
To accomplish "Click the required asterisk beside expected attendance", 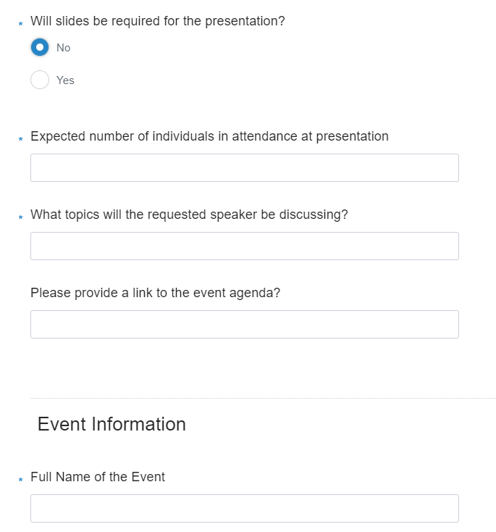I will pyautogui.click(x=20, y=139).
